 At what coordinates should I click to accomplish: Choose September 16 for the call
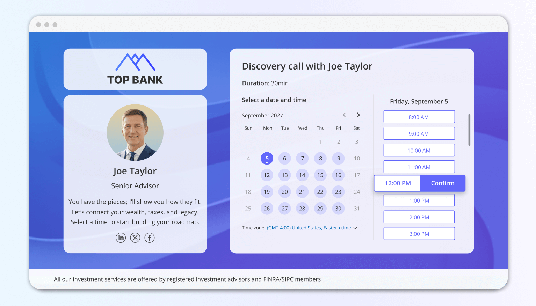pos(338,175)
